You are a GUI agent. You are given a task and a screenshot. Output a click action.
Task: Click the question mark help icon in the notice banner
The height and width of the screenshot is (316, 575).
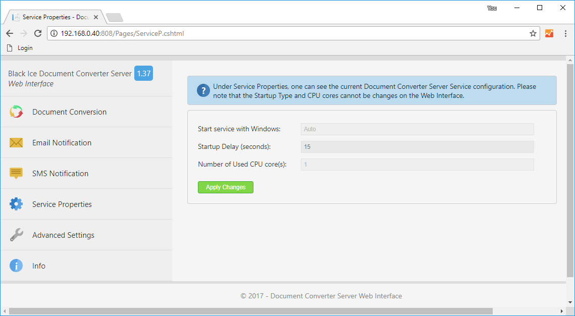(203, 90)
